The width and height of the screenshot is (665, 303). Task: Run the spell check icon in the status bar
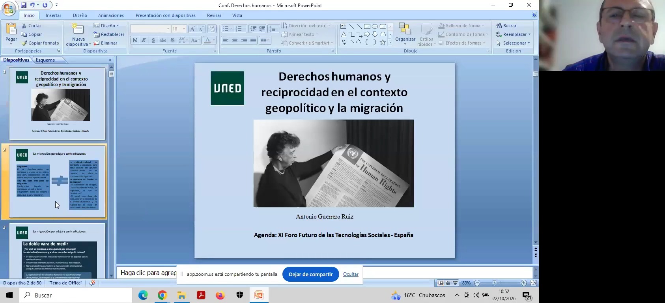(x=92, y=283)
